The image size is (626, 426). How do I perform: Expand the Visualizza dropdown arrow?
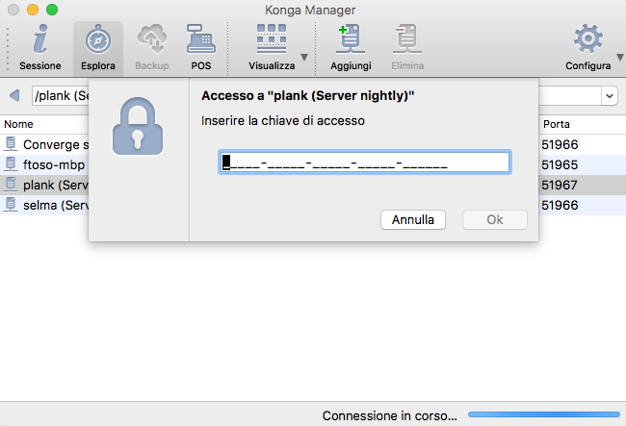(304, 58)
